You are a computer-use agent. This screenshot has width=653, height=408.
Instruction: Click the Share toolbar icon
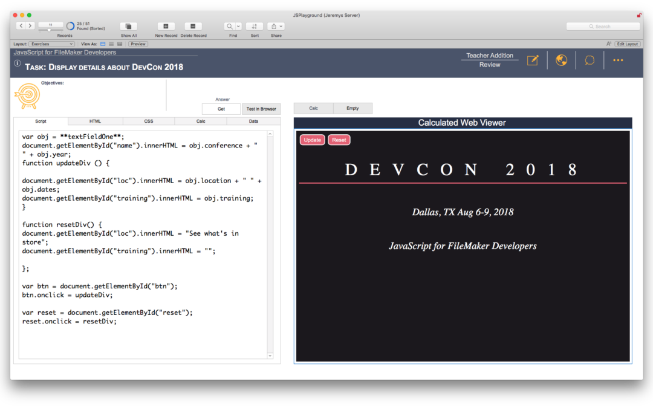[x=274, y=26]
